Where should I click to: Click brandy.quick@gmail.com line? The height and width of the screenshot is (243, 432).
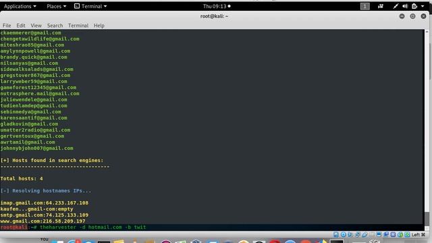[34, 57]
